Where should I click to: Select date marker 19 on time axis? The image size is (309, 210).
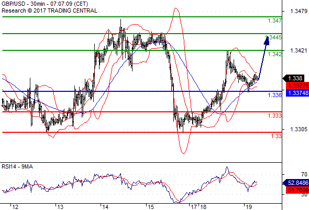[249, 207]
